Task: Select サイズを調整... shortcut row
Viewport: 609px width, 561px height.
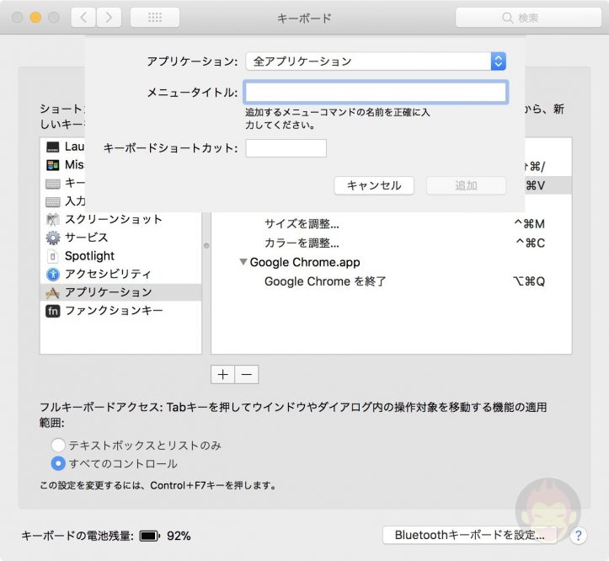Action: pos(392,224)
